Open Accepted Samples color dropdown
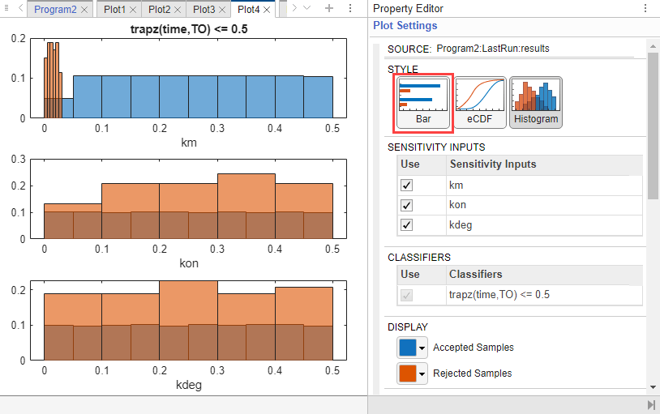The image size is (660, 414). coord(422,348)
